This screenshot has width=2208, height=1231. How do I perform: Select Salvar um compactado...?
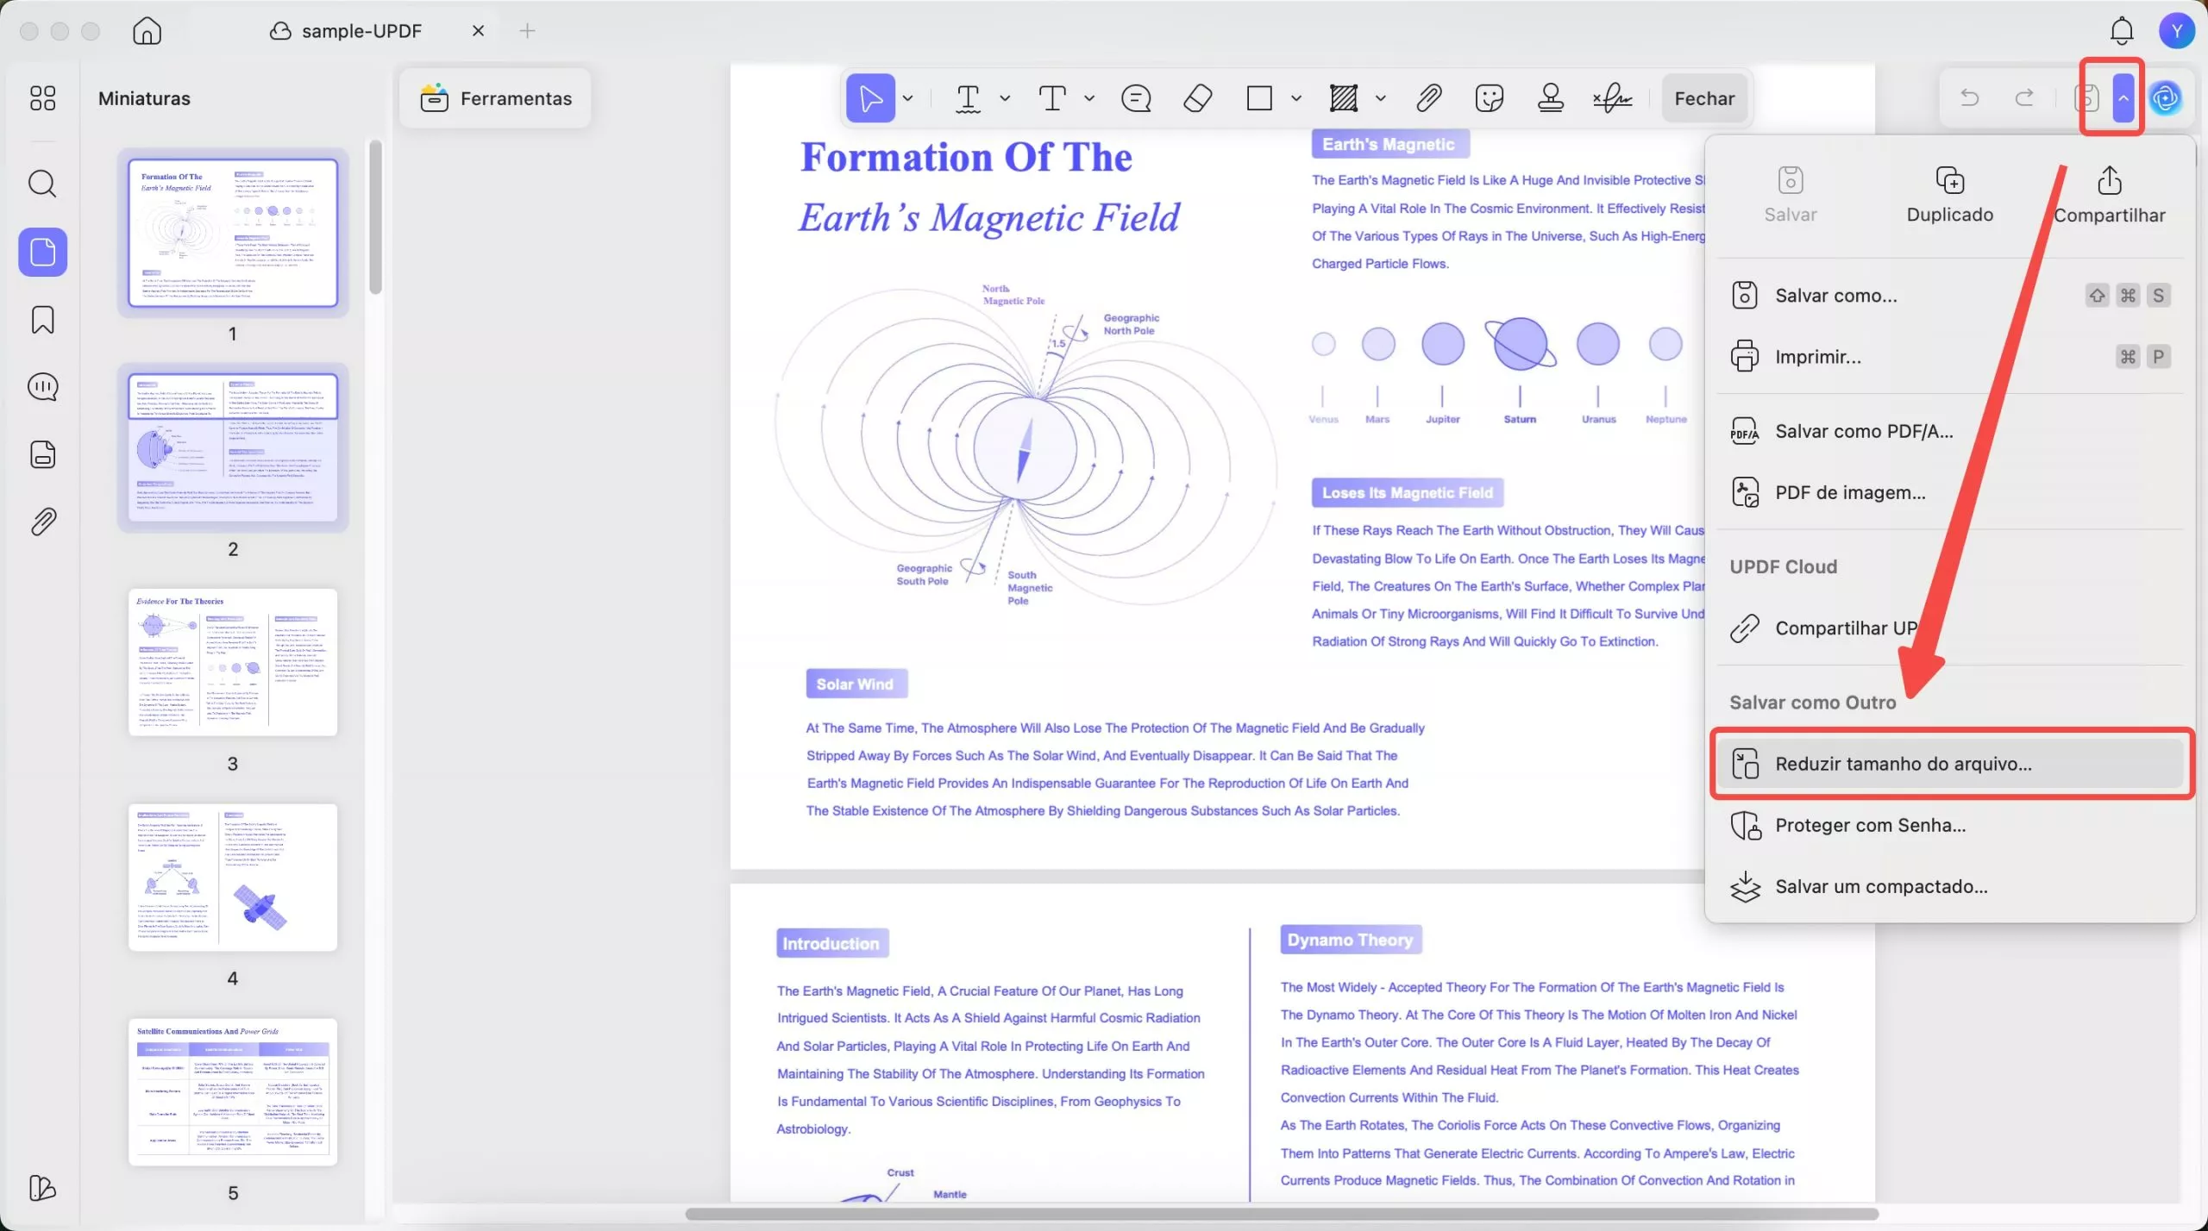[1949, 887]
